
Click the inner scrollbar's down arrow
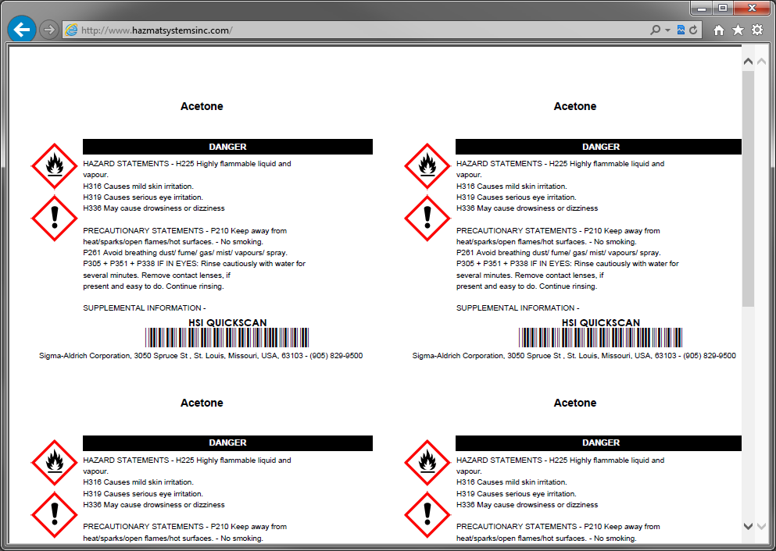[x=749, y=526]
